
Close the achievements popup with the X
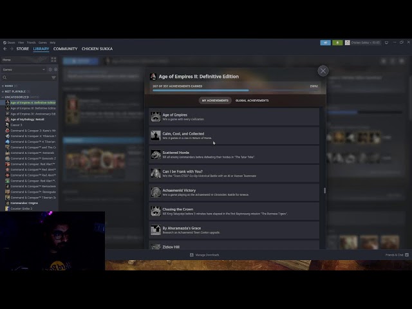point(323,71)
